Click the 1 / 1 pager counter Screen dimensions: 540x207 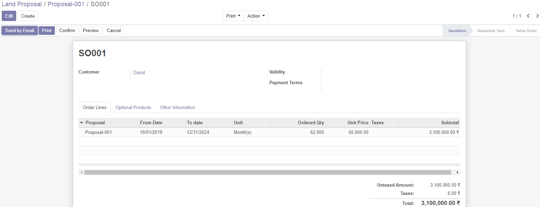click(x=517, y=16)
